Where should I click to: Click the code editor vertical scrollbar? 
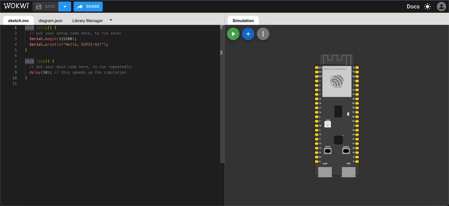pyautogui.click(x=221, y=52)
